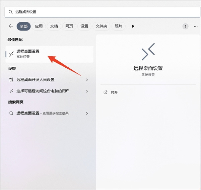
Task: Click the back arrow in search panel
Action: [x=11, y=26]
